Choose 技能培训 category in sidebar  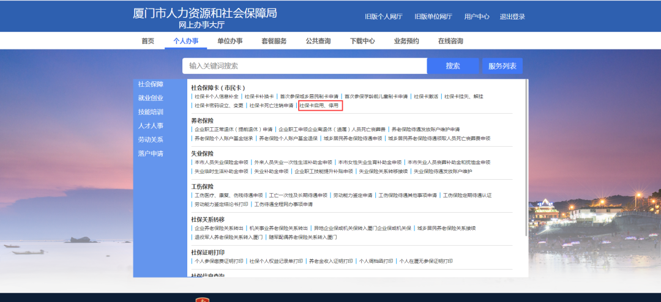point(151,112)
